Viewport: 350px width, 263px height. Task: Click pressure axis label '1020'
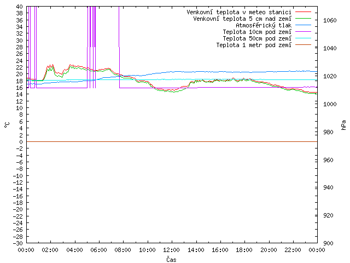point(330,76)
